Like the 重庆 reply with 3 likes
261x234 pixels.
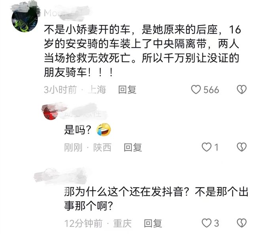pyautogui.click(x=206, y=223)
